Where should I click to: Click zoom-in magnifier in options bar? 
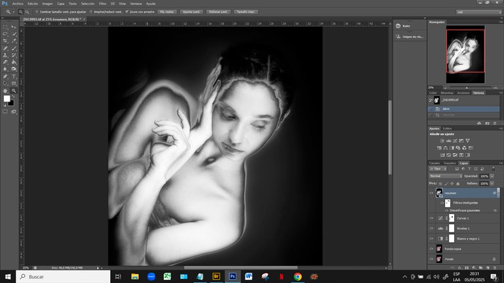click(20, 12)
